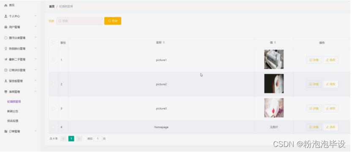This screenshot has width=352, height=152.
Task: Click the picture3 thumbnail image
Action: 274,108
